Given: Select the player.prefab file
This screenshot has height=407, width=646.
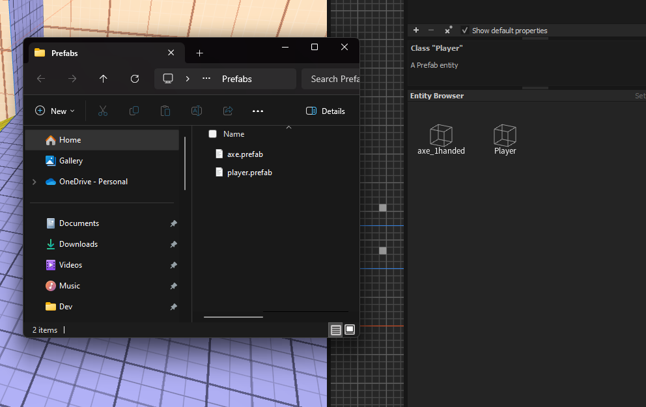Looking at the screenshot, I should (244, 173).
